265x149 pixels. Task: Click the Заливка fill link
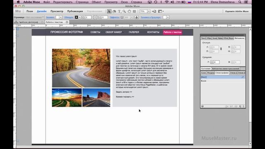pyautogui.click(x=50, y=17)
